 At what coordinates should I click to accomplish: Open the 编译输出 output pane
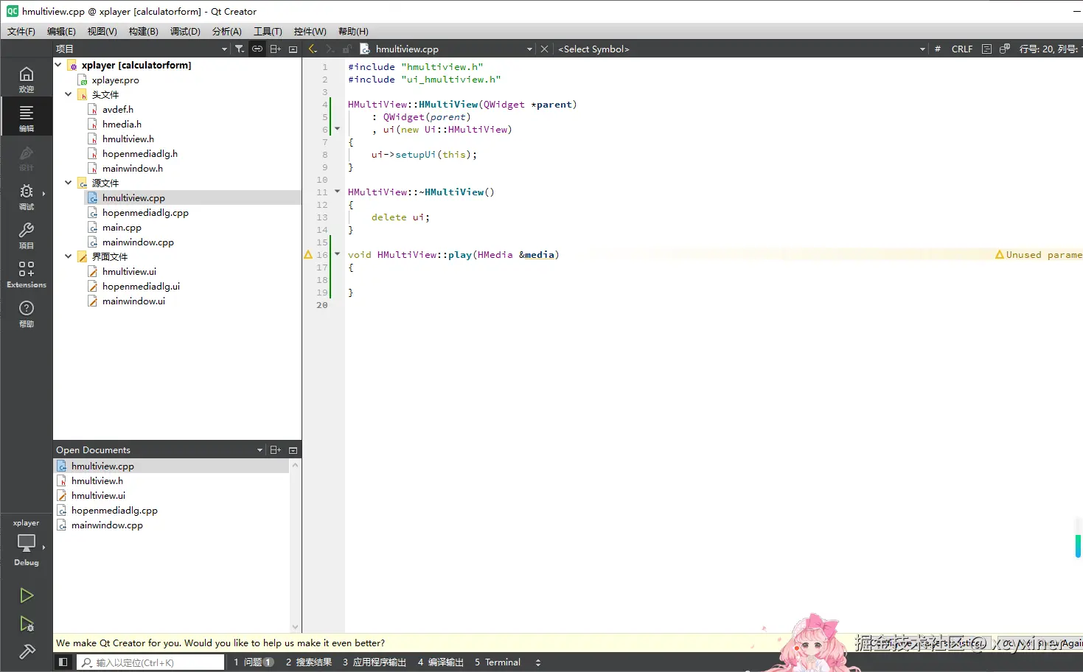pos(441,662)
